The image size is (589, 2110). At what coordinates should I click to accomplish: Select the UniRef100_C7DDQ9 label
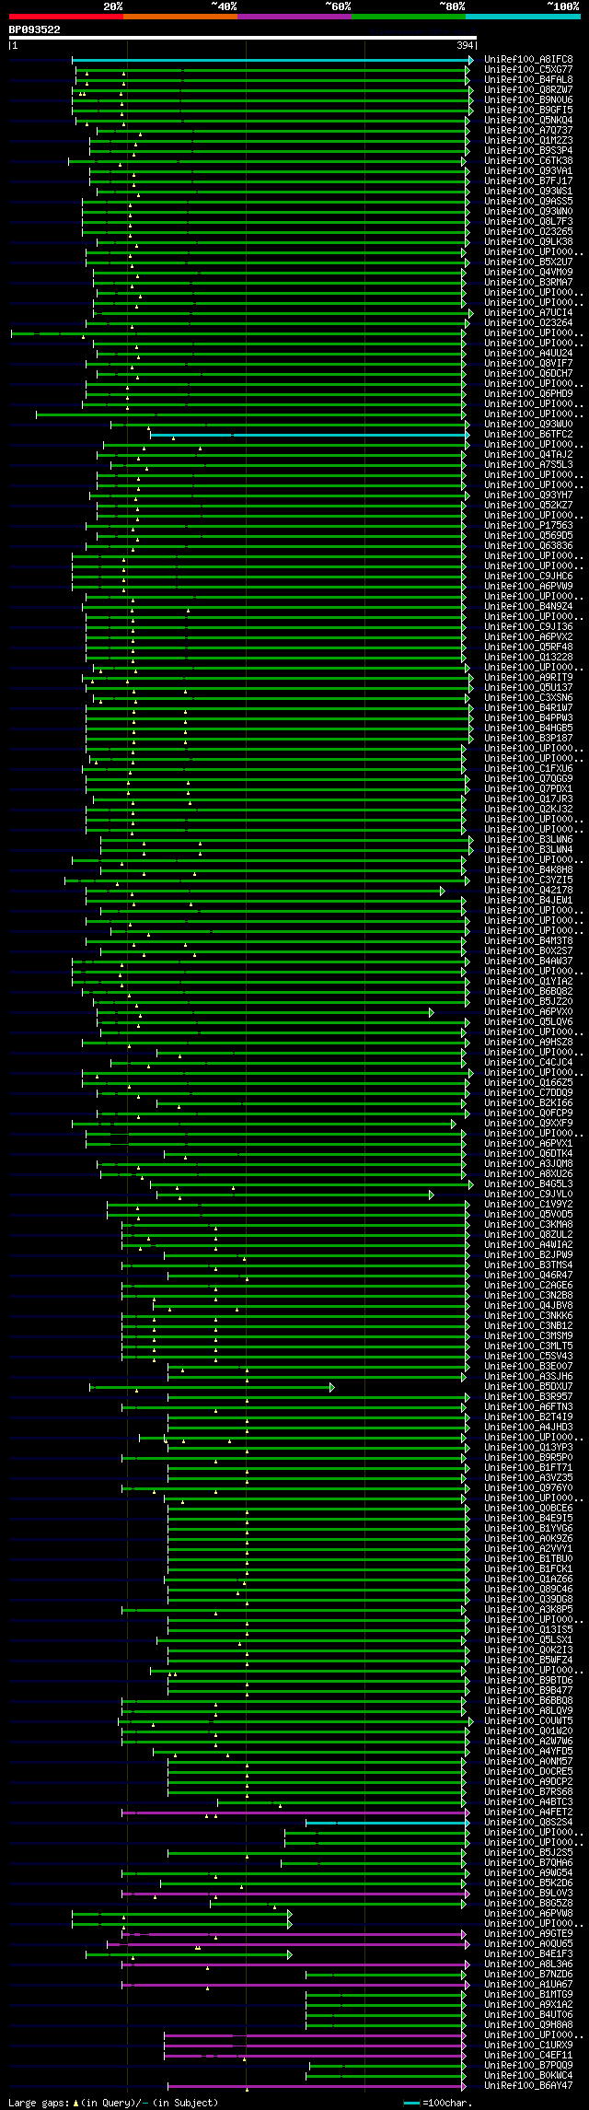528,1093
